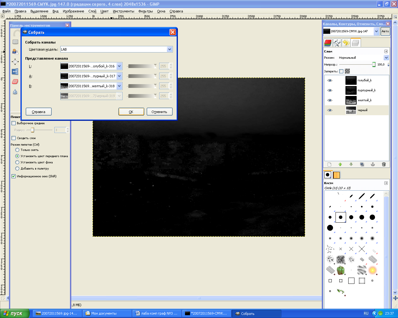Choose the large X cross brush
The image size is (398, 318).
coord(362,249)
